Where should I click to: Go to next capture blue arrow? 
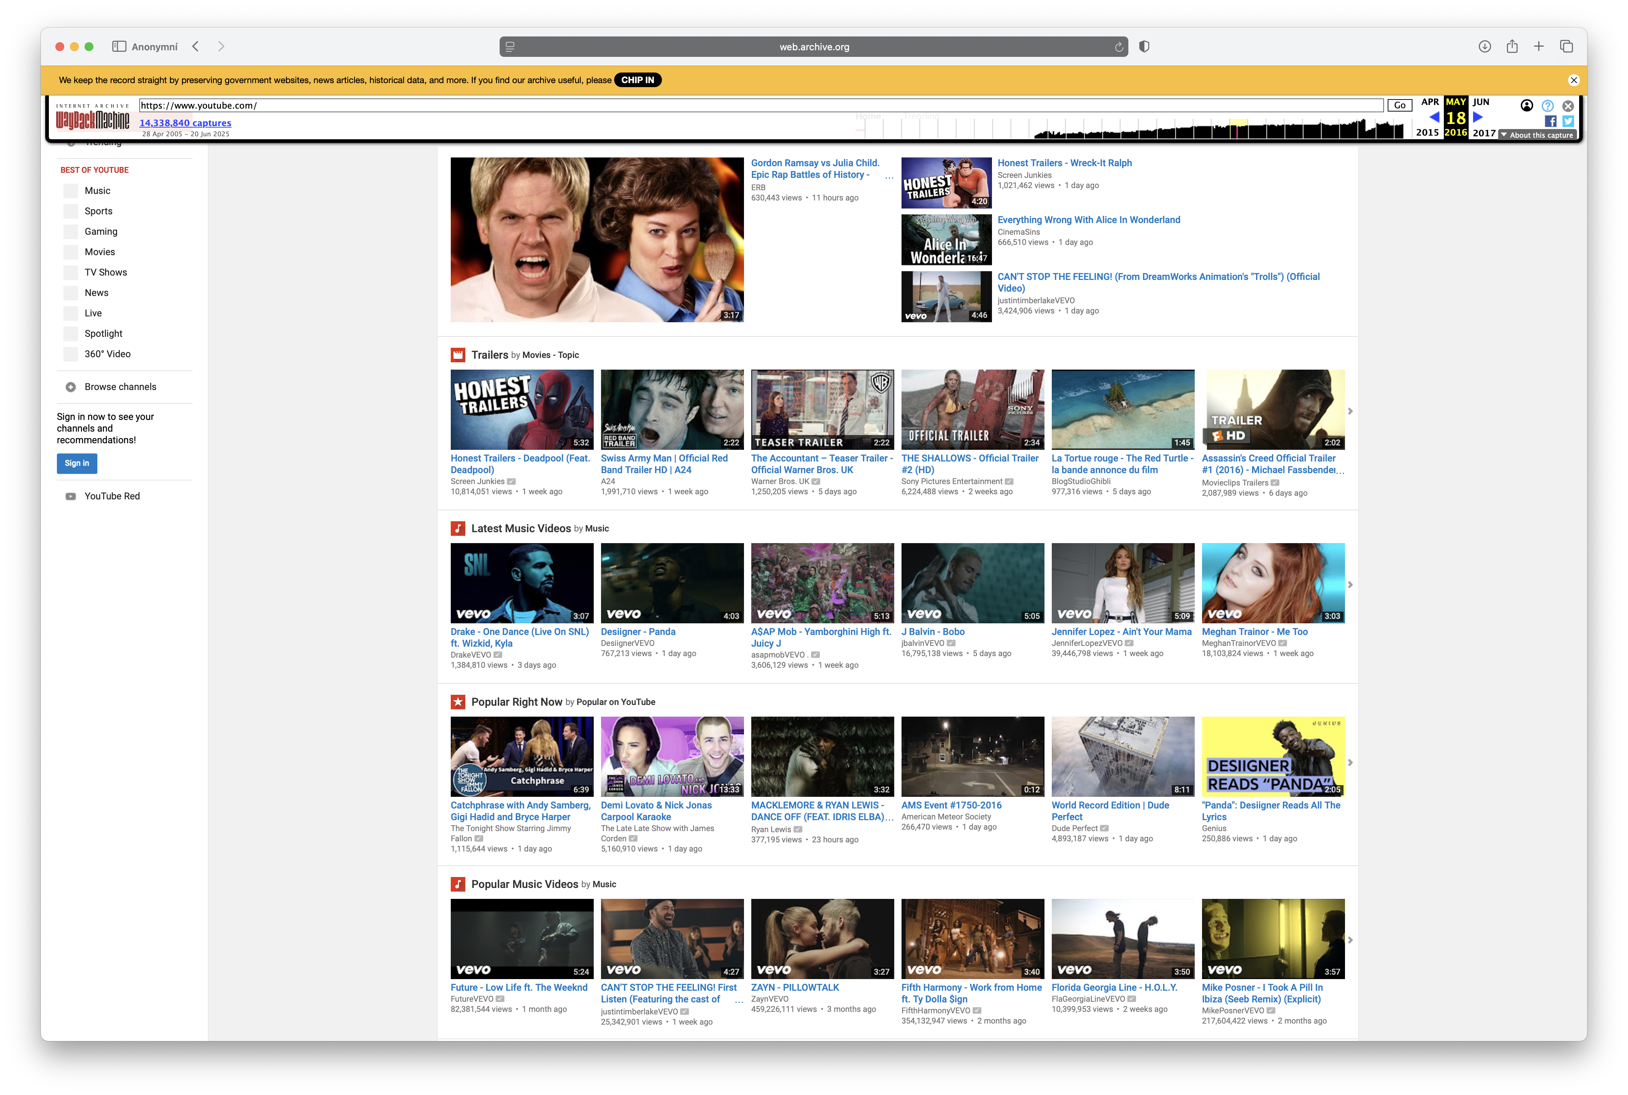click(1477, 117)
